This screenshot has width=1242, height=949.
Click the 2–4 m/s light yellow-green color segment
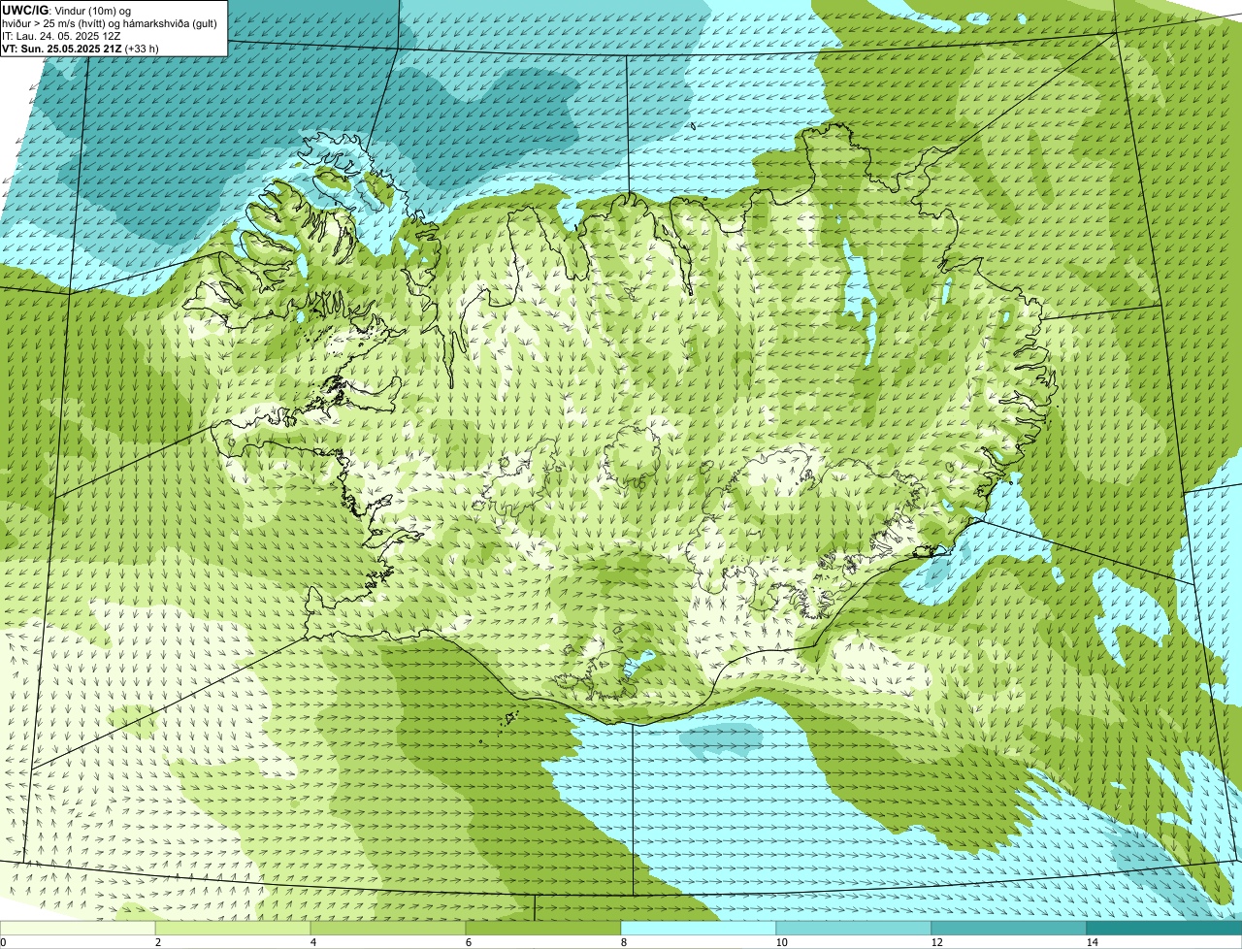(233, 928)
